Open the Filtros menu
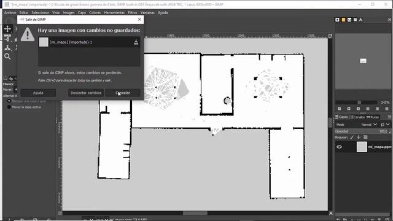Image resolution: width=393 pixels, height=221 pixels. tap(133, 12)
